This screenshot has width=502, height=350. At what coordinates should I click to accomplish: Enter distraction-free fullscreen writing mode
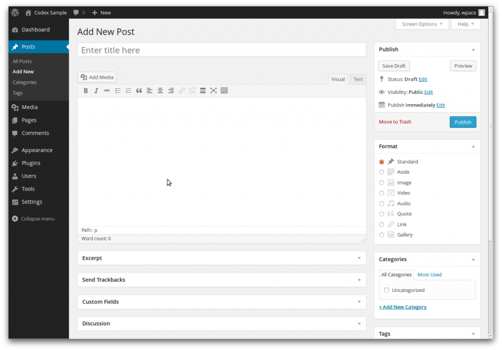pyautogui.click(x=213, y=91)
